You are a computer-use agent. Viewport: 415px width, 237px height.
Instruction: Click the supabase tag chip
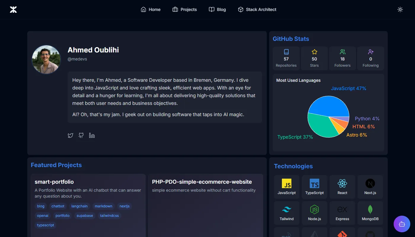(x=85, y=216)
